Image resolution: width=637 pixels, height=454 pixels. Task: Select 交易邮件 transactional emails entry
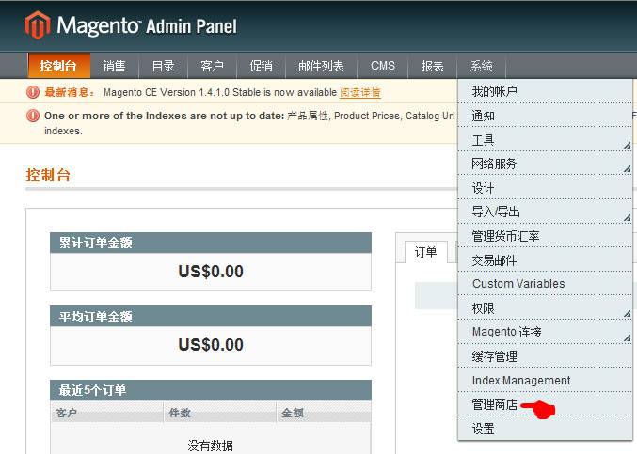(x=545, y=260)
